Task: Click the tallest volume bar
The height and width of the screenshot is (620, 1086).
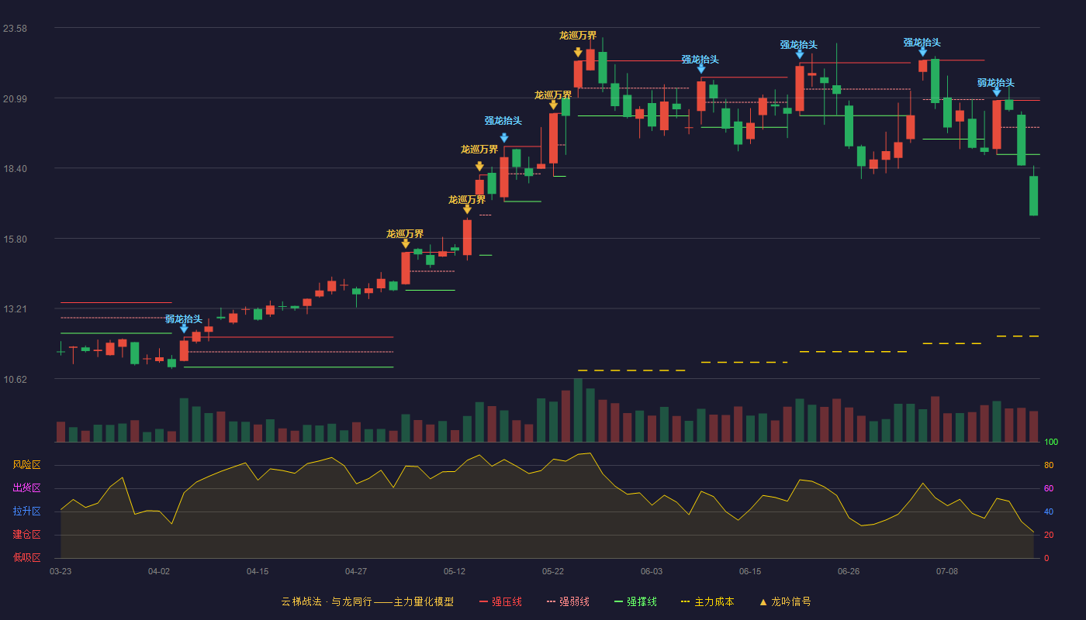Action: [x=578, y=410]
